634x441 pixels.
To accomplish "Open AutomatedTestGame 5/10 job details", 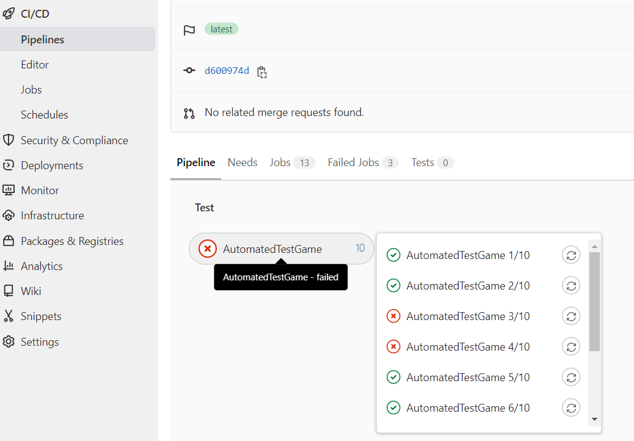I will tap(468, 377).
